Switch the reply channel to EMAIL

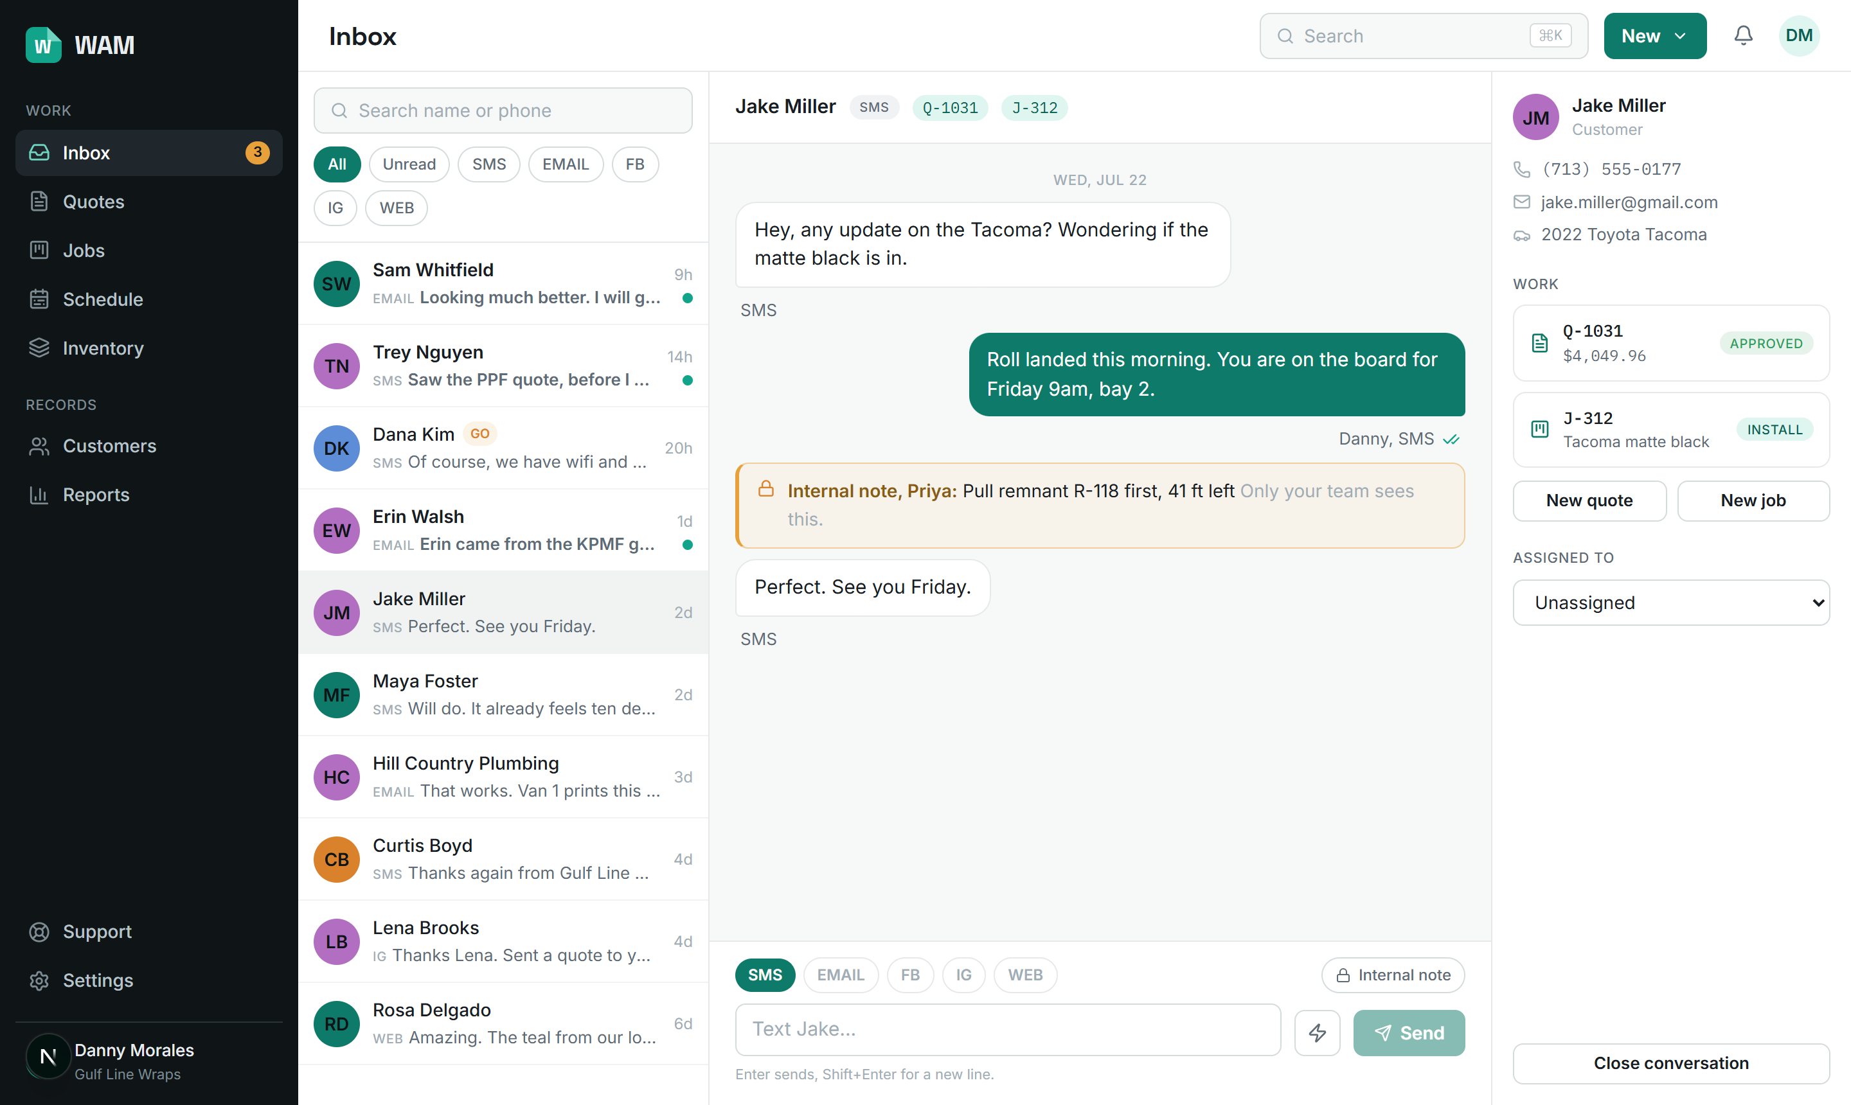(840, 975)
